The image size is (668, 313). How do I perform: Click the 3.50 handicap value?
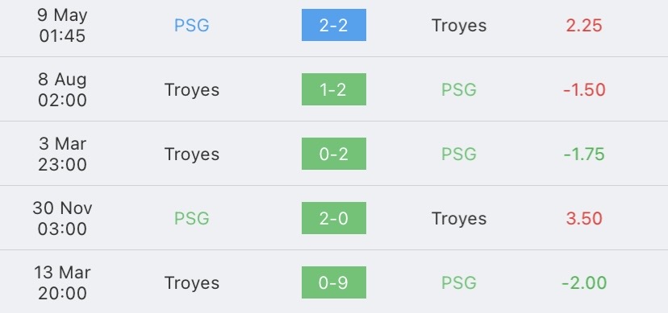tap(584, 218)
